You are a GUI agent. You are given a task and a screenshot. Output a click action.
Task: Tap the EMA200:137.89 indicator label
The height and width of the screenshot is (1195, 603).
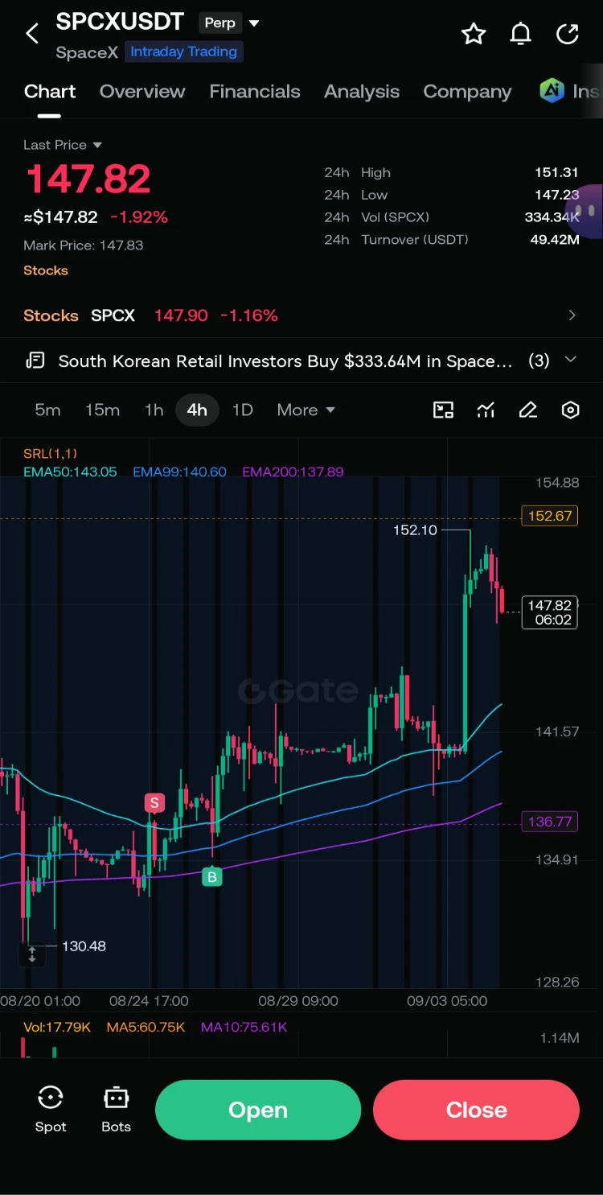coord(293,472)
